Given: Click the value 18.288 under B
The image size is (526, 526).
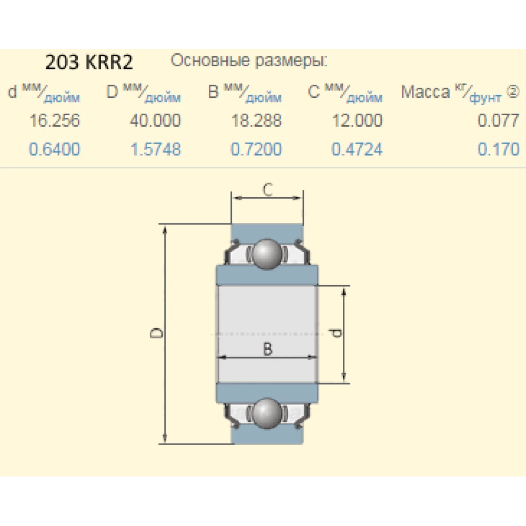Looking at the screenshot, I should click(x=256, y=121).
